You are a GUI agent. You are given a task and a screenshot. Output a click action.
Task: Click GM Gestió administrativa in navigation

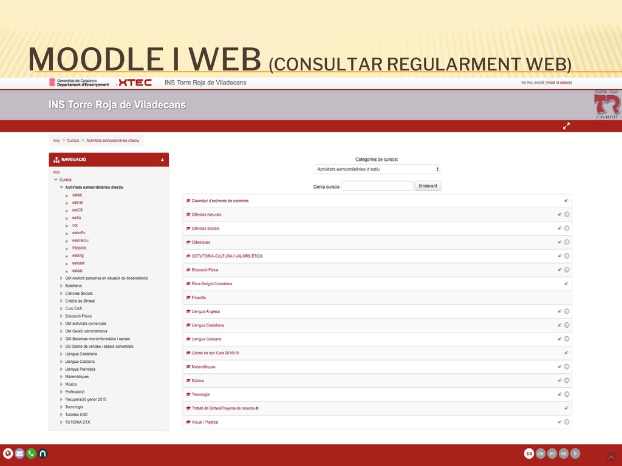pyautogui.click(x=86, y=331)
